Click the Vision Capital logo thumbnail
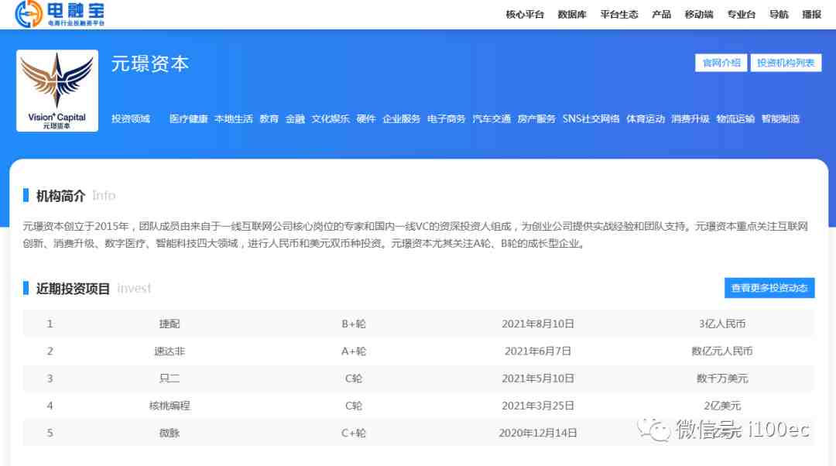The height and width of the screenshot is (466, 836). click(x=57, y=91)
